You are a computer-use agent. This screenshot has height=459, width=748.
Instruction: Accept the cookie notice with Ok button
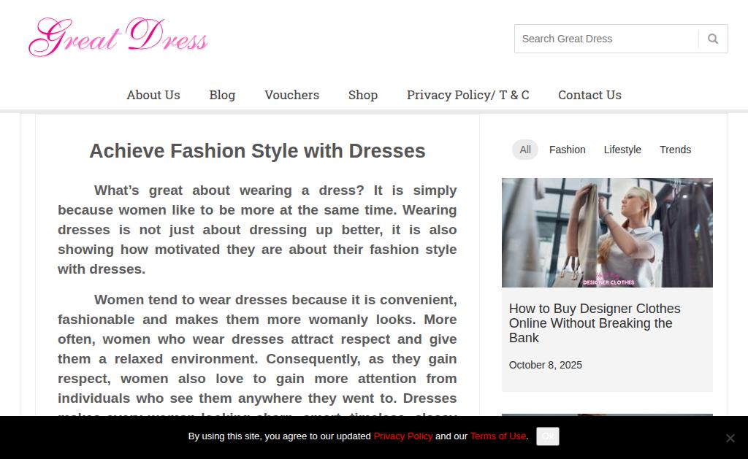point(548,436)
